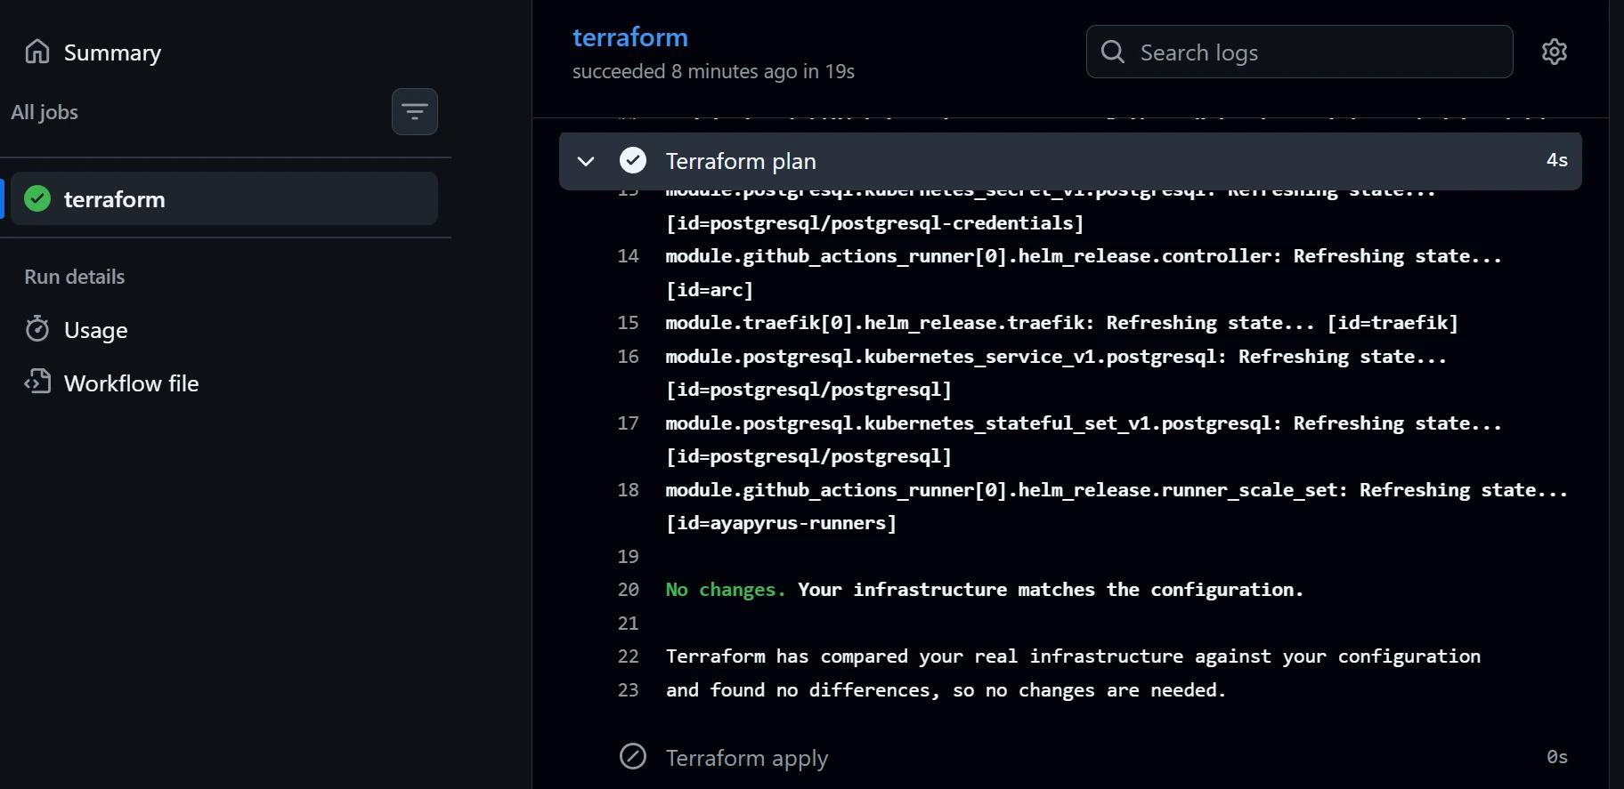Viewport: 1624px width, 789px height.
Task: Click the '4s' duration on Terraform plan
Action: coord(1557,160)
